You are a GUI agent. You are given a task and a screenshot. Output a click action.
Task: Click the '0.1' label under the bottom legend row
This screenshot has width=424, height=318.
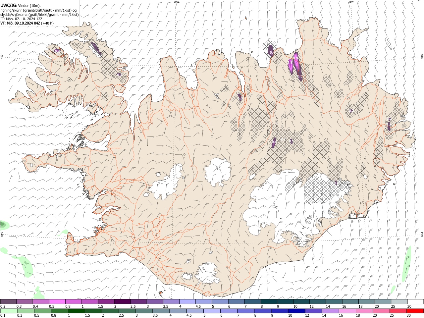tap(3, 315)
